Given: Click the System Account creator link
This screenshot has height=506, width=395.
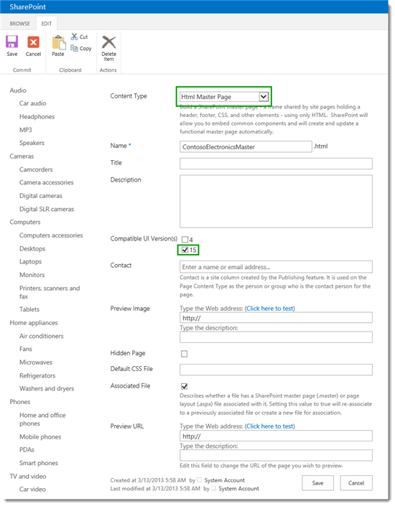Looking at the screenshot, I should click(x=225, y=480).
